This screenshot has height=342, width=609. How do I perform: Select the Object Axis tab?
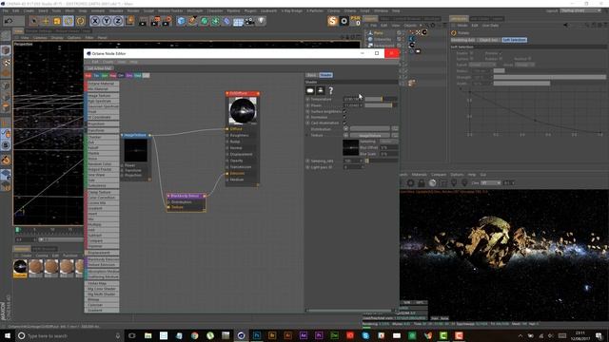488,40
